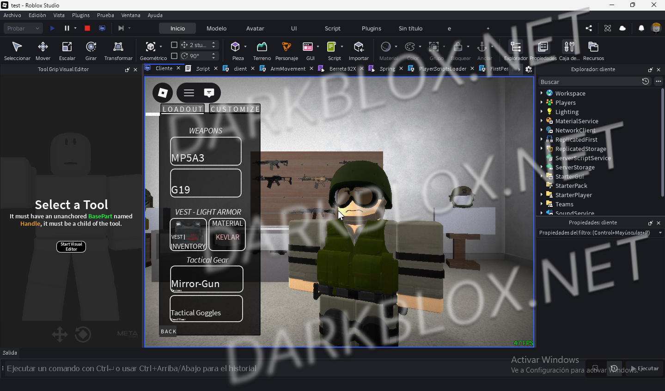Toggle the Explorador panel button
665x391 pixels.
tap(516, 51)
